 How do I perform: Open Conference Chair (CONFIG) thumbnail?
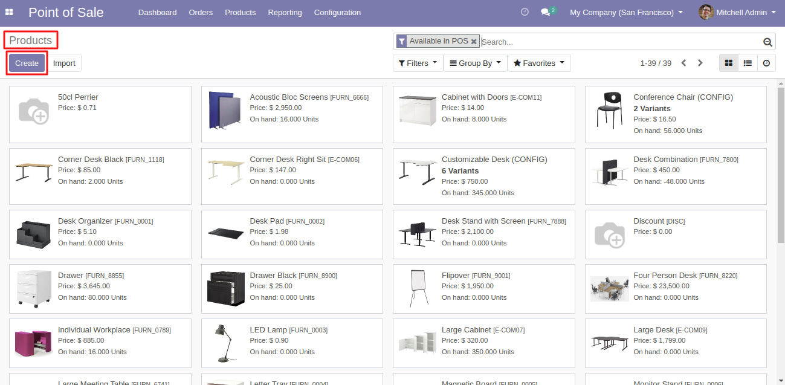609,110
